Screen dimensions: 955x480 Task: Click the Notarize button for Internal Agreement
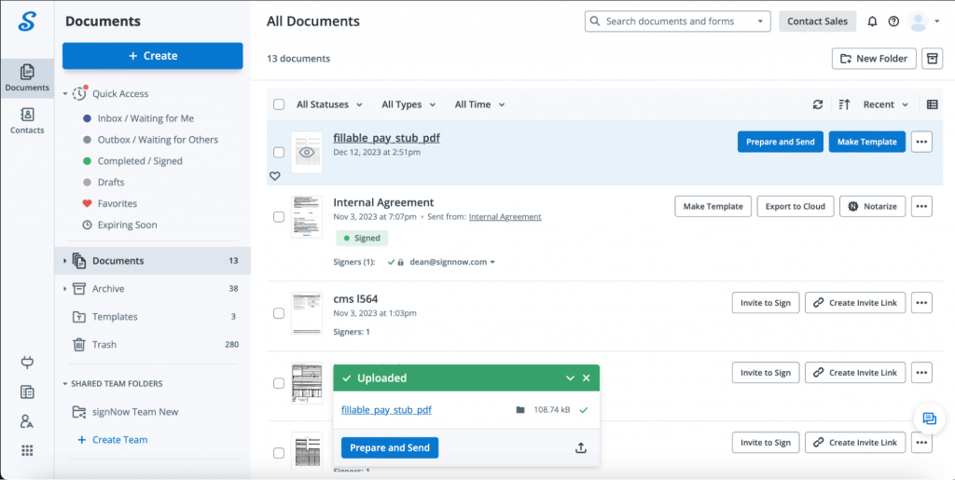(x=872, y=206)
